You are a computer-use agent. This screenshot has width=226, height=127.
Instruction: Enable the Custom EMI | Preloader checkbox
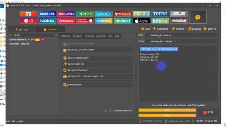click(110, 110)
